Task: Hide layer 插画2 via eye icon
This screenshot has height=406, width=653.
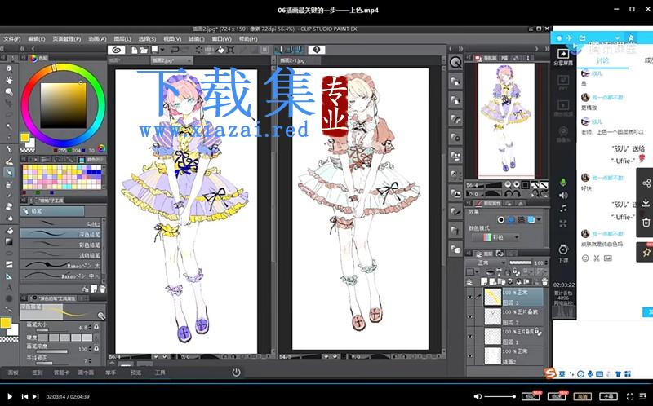Action: pos(470,356)
